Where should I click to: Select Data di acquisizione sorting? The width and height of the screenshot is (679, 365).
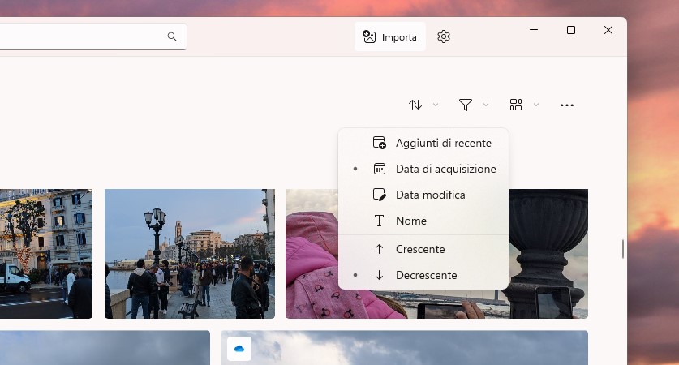tap(423, 169)
